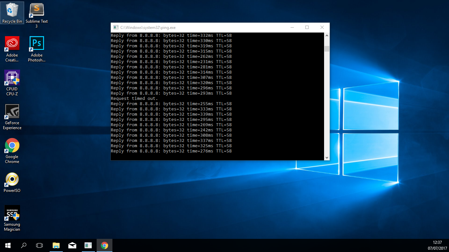Select the GeForce Experience desktop shortcut
This screenshot has width=449, height=252.
pos(12,117)
